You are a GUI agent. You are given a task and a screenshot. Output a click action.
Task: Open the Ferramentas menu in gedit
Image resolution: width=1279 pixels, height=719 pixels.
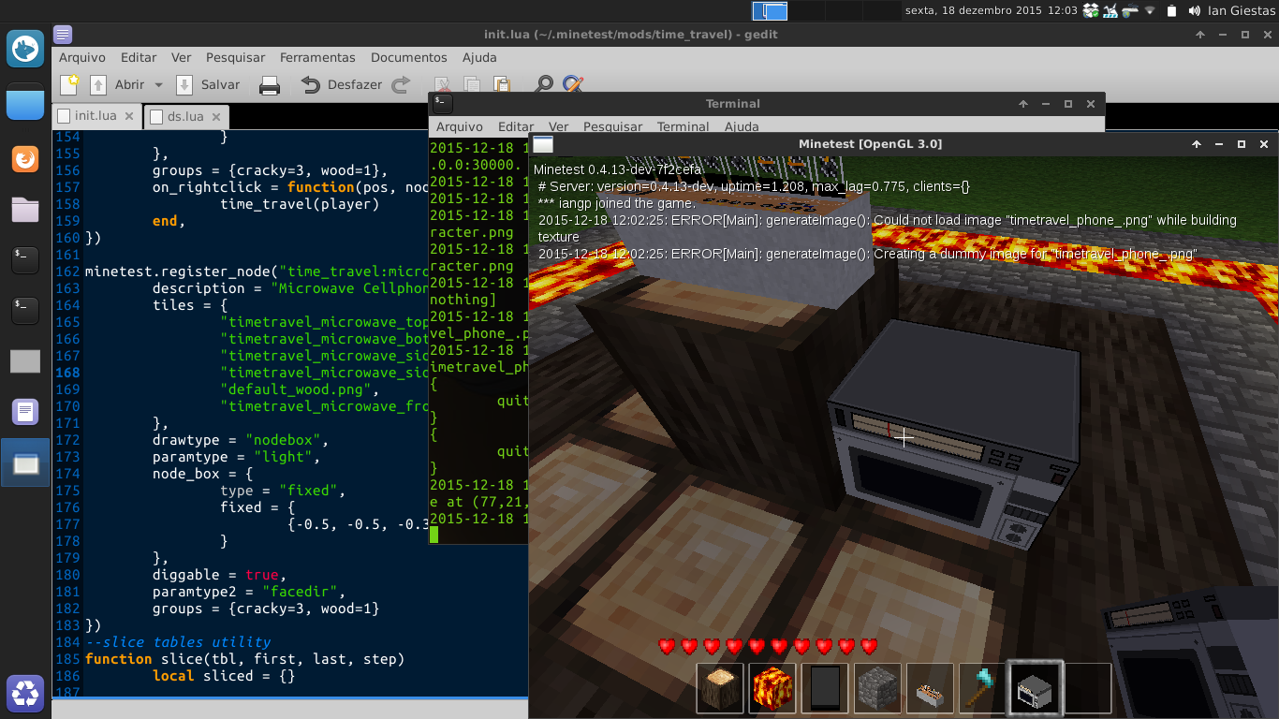coord(317,57)
